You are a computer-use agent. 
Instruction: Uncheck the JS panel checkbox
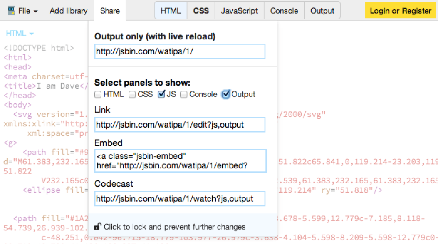tap(161, 94)
